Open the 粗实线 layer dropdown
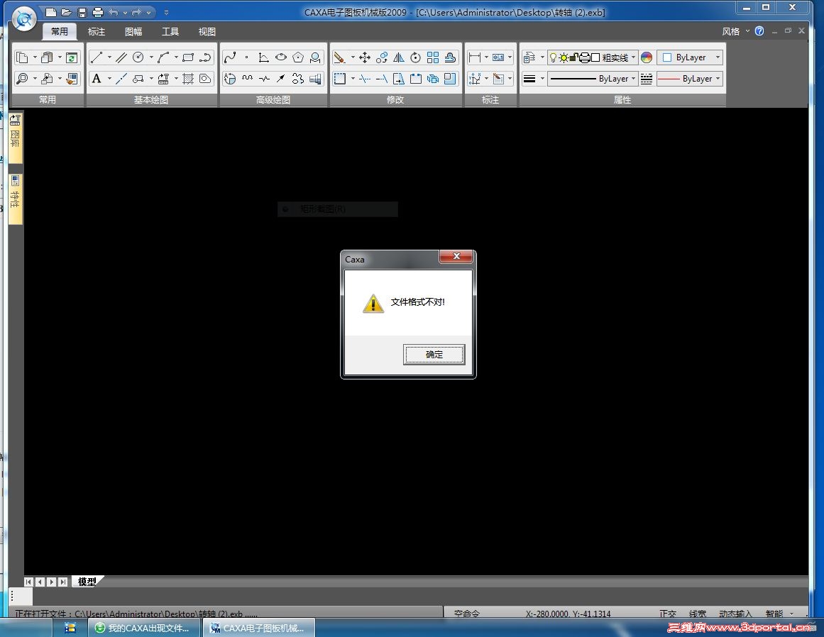 [x=592, y=57]
